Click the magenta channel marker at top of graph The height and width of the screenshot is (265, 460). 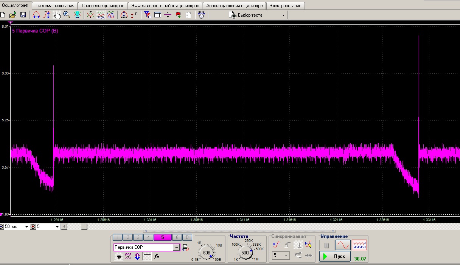[11, 23]
